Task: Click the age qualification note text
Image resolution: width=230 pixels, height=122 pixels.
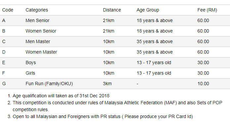Action: point(61,96)
